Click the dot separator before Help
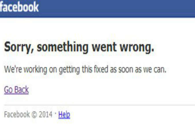195x140 pixels. click(x=56, y=113)
